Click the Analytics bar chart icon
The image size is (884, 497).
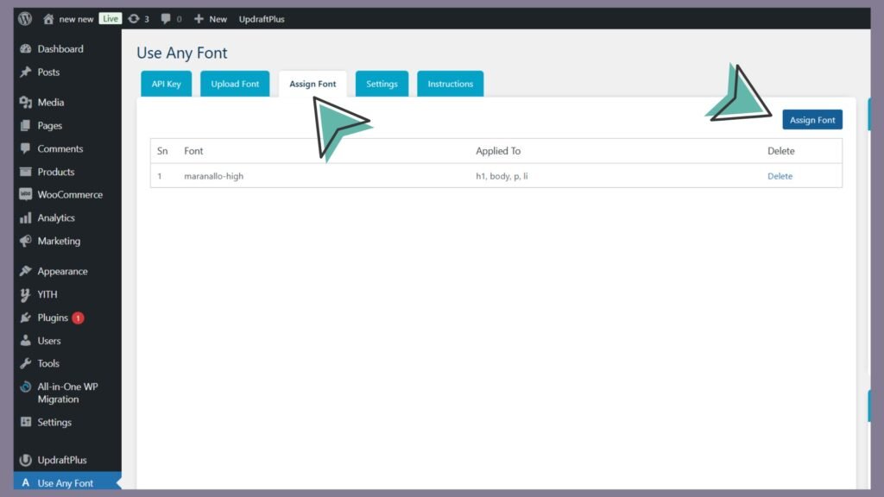(25, 217)
